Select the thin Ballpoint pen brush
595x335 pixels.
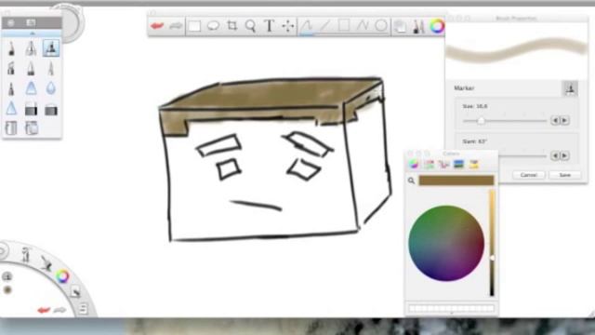click(51, 69)
